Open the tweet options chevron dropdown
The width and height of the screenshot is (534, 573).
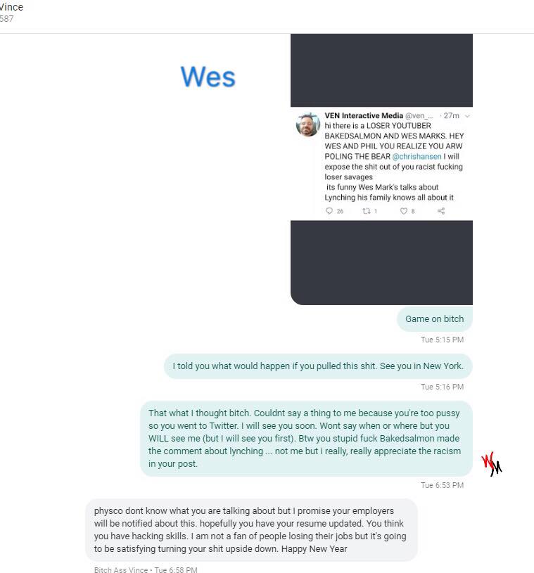pos(467,116)
